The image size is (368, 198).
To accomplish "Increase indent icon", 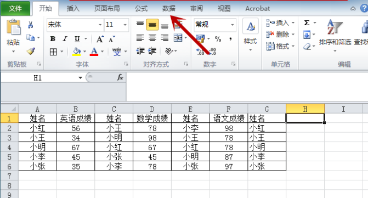I will click(152, 50).
